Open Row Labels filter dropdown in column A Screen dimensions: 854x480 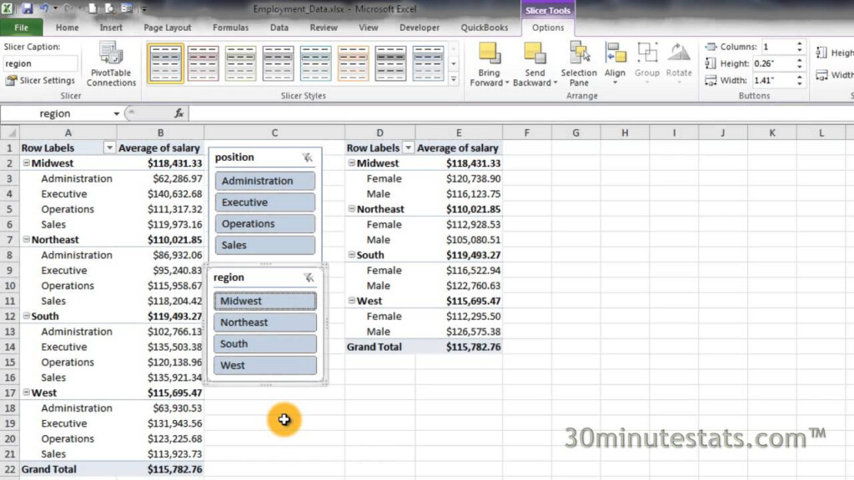pyautogui.click(x=109, y=148)
